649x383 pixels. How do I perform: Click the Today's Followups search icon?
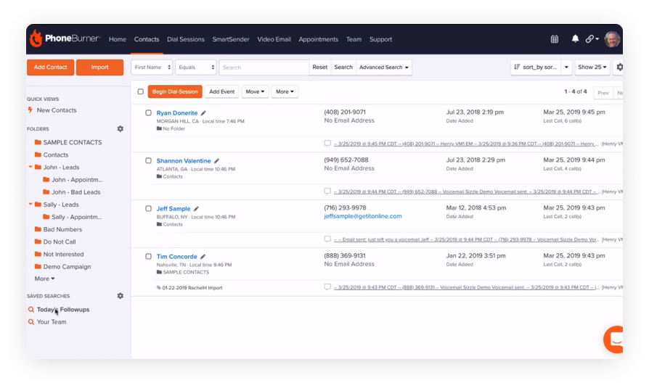[x=31, y=310]
